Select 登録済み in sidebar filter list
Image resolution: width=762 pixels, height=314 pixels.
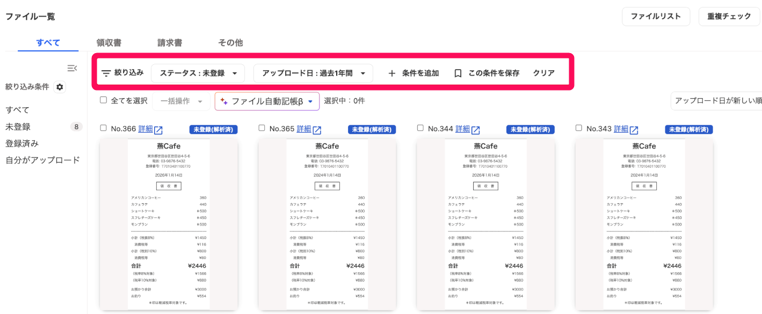click(22, 144)
